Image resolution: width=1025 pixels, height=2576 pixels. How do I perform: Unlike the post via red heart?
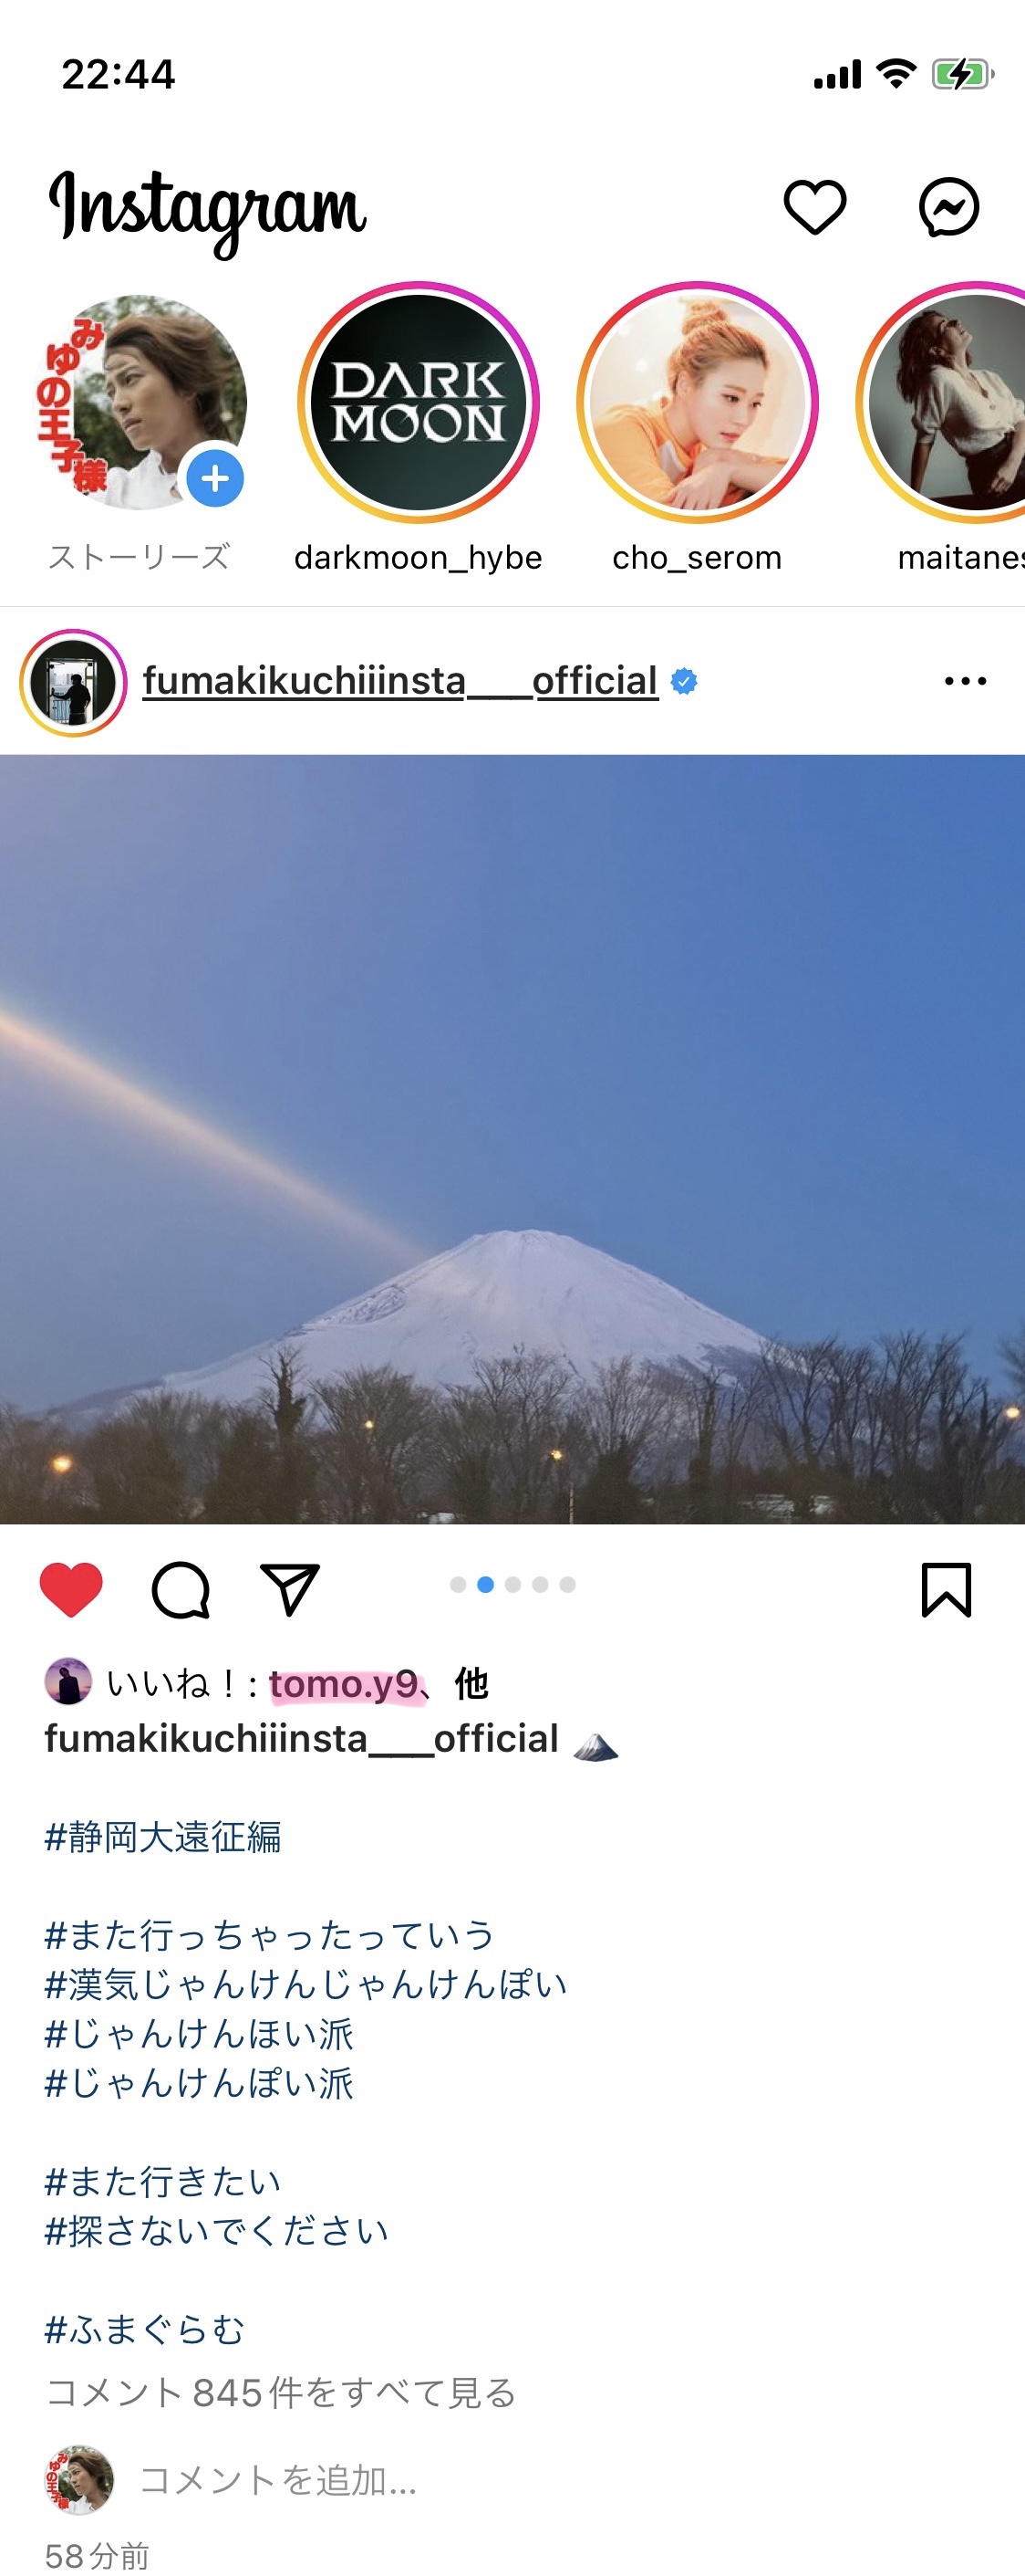click(x=71, y=1589)
